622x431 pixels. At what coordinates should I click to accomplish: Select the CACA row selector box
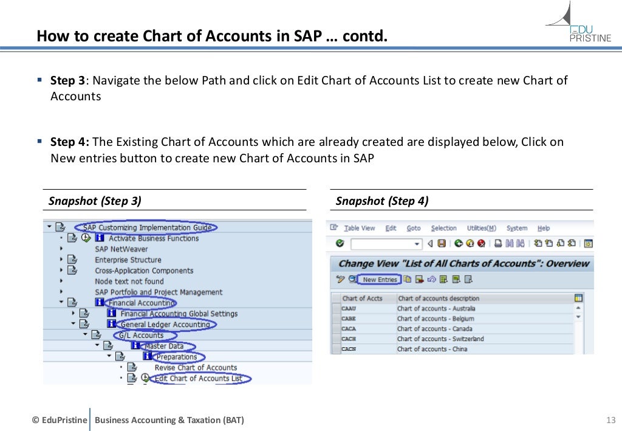click(336, 329)
